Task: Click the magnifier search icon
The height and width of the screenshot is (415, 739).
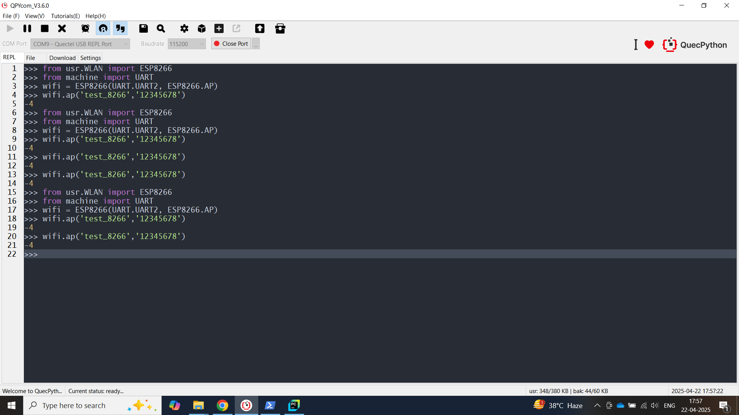Action: 161,28
